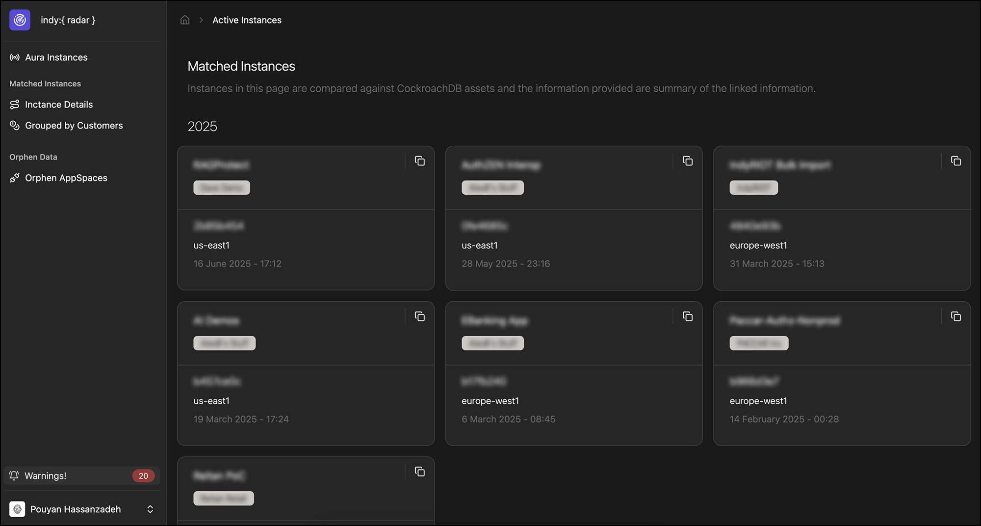Expand the account menu for Pouyan Hassanzadeh

coord(150,509)
